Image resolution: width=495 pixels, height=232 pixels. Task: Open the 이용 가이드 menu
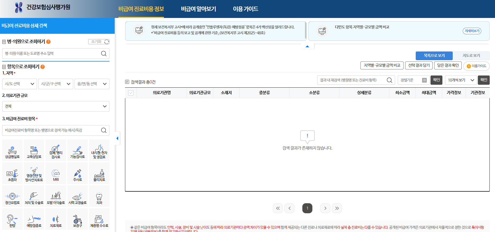pyautogui.click(x=246, y=9)
